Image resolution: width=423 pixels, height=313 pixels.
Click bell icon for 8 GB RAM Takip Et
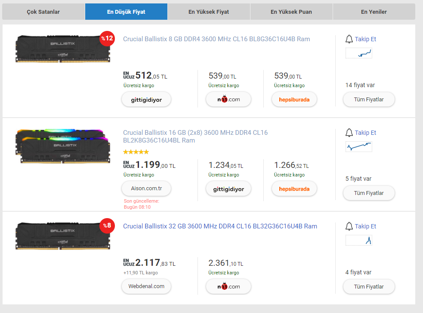click(x=349, y=39)
